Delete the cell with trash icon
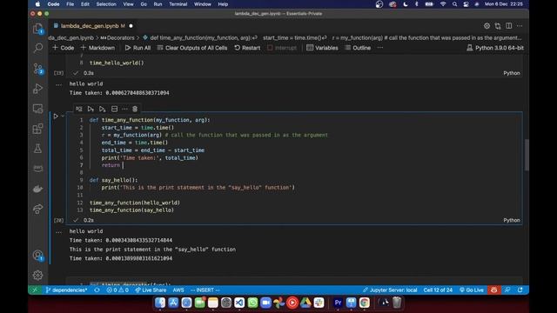 click(135, 109)
